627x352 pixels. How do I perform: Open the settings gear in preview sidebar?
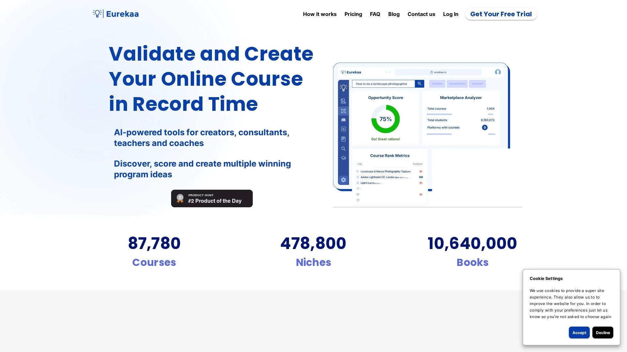point(343,180)
